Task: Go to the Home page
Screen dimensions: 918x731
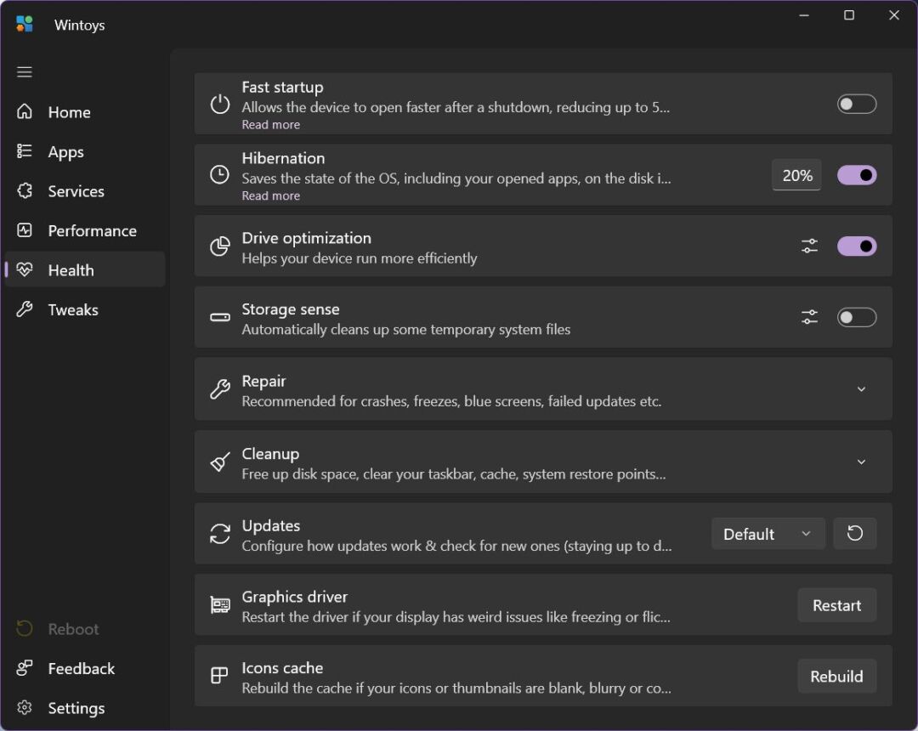Action: pyautogui.click(x=85, y=112)
